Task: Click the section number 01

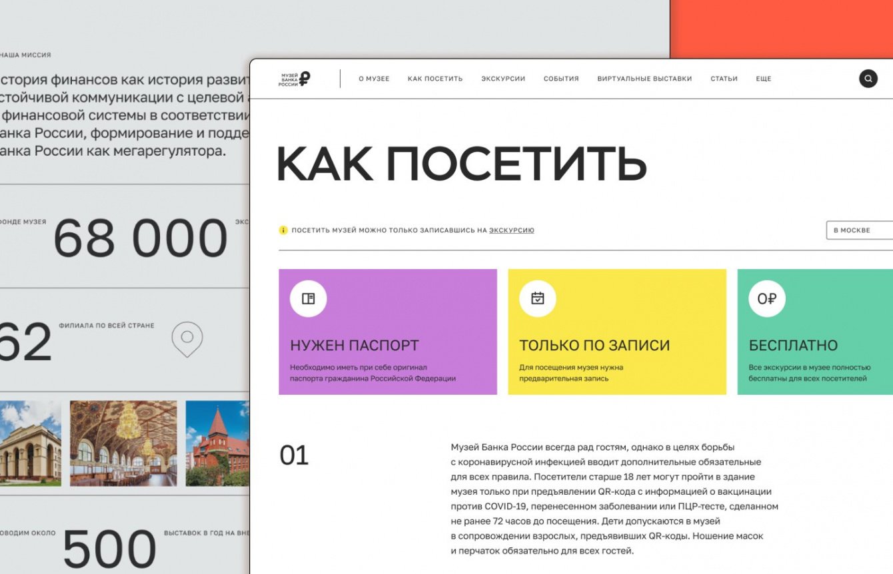Action: (x=294, y=455)
